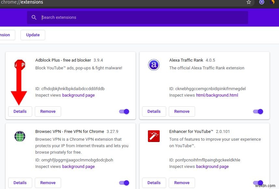This screenshot has width=279, height=189.
Task: Open Enhancer for YouTube background page link
Action: (212, 167)
